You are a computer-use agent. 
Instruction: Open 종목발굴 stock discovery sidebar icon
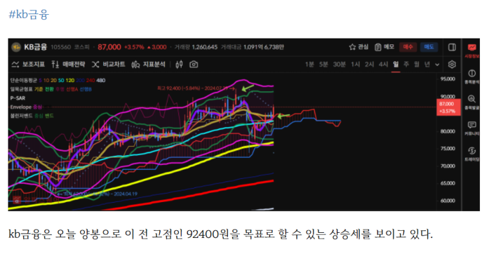coord(472,103)
